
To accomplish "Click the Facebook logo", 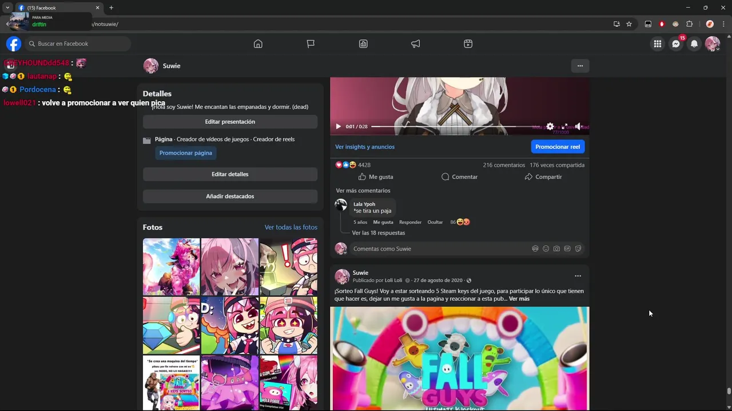I will point(14,44).
